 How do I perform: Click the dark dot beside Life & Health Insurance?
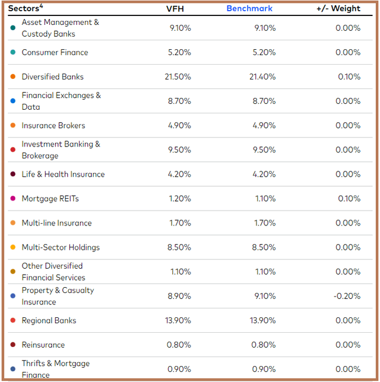tap(13, 174)
